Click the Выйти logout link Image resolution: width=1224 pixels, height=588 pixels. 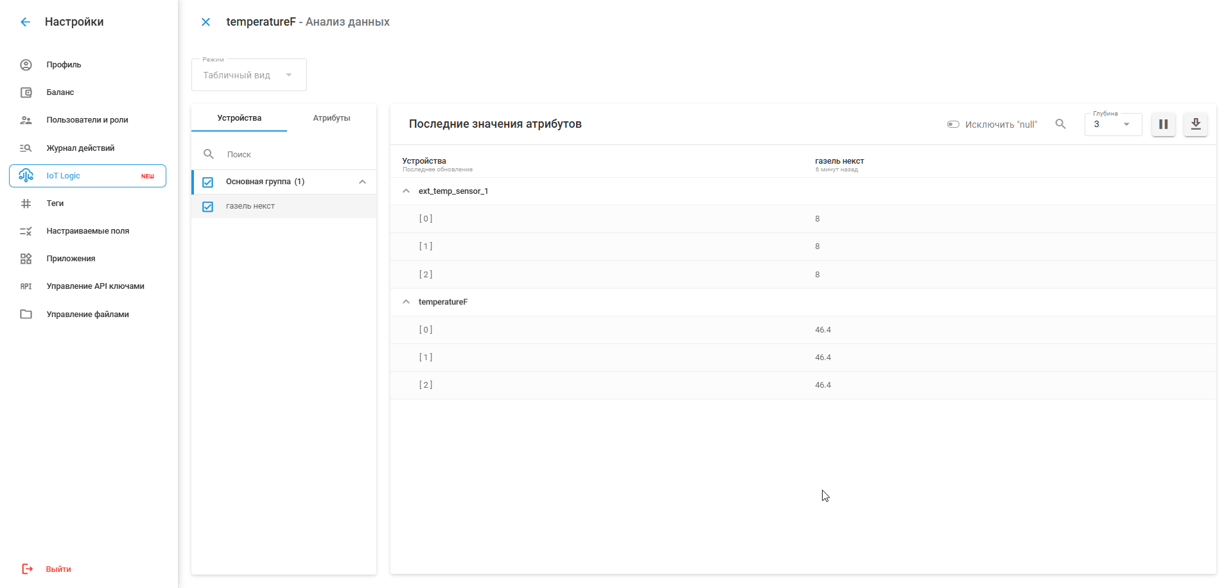[x=58, y=569]
